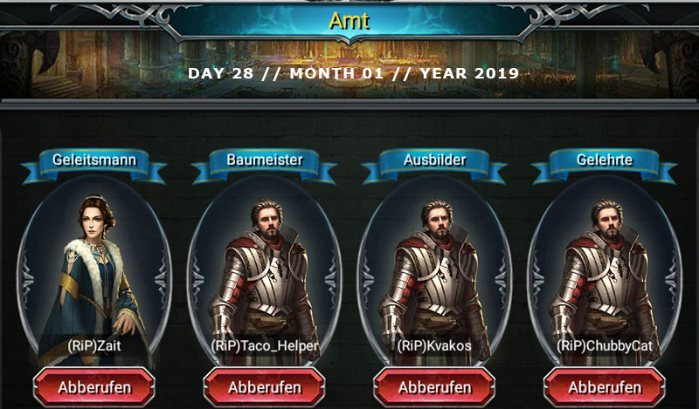
Task: Dismiss (RiP)Taco_Helper with the Abberufen button
Action: pos(265,387)
